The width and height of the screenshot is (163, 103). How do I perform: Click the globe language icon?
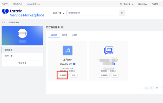point(121,4)
